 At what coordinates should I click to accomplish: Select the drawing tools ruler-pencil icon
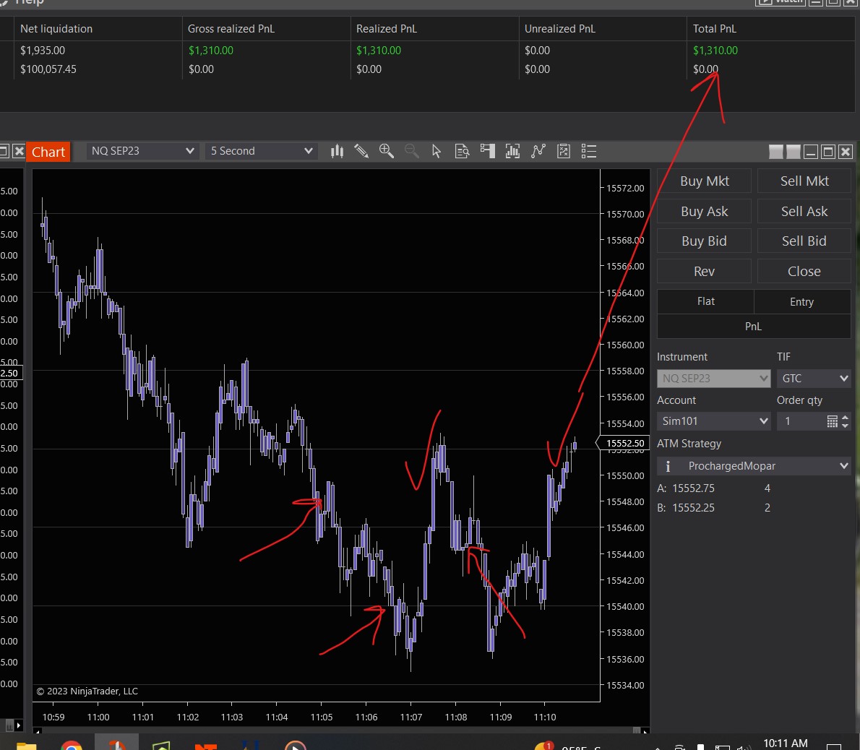pos(361,151)
